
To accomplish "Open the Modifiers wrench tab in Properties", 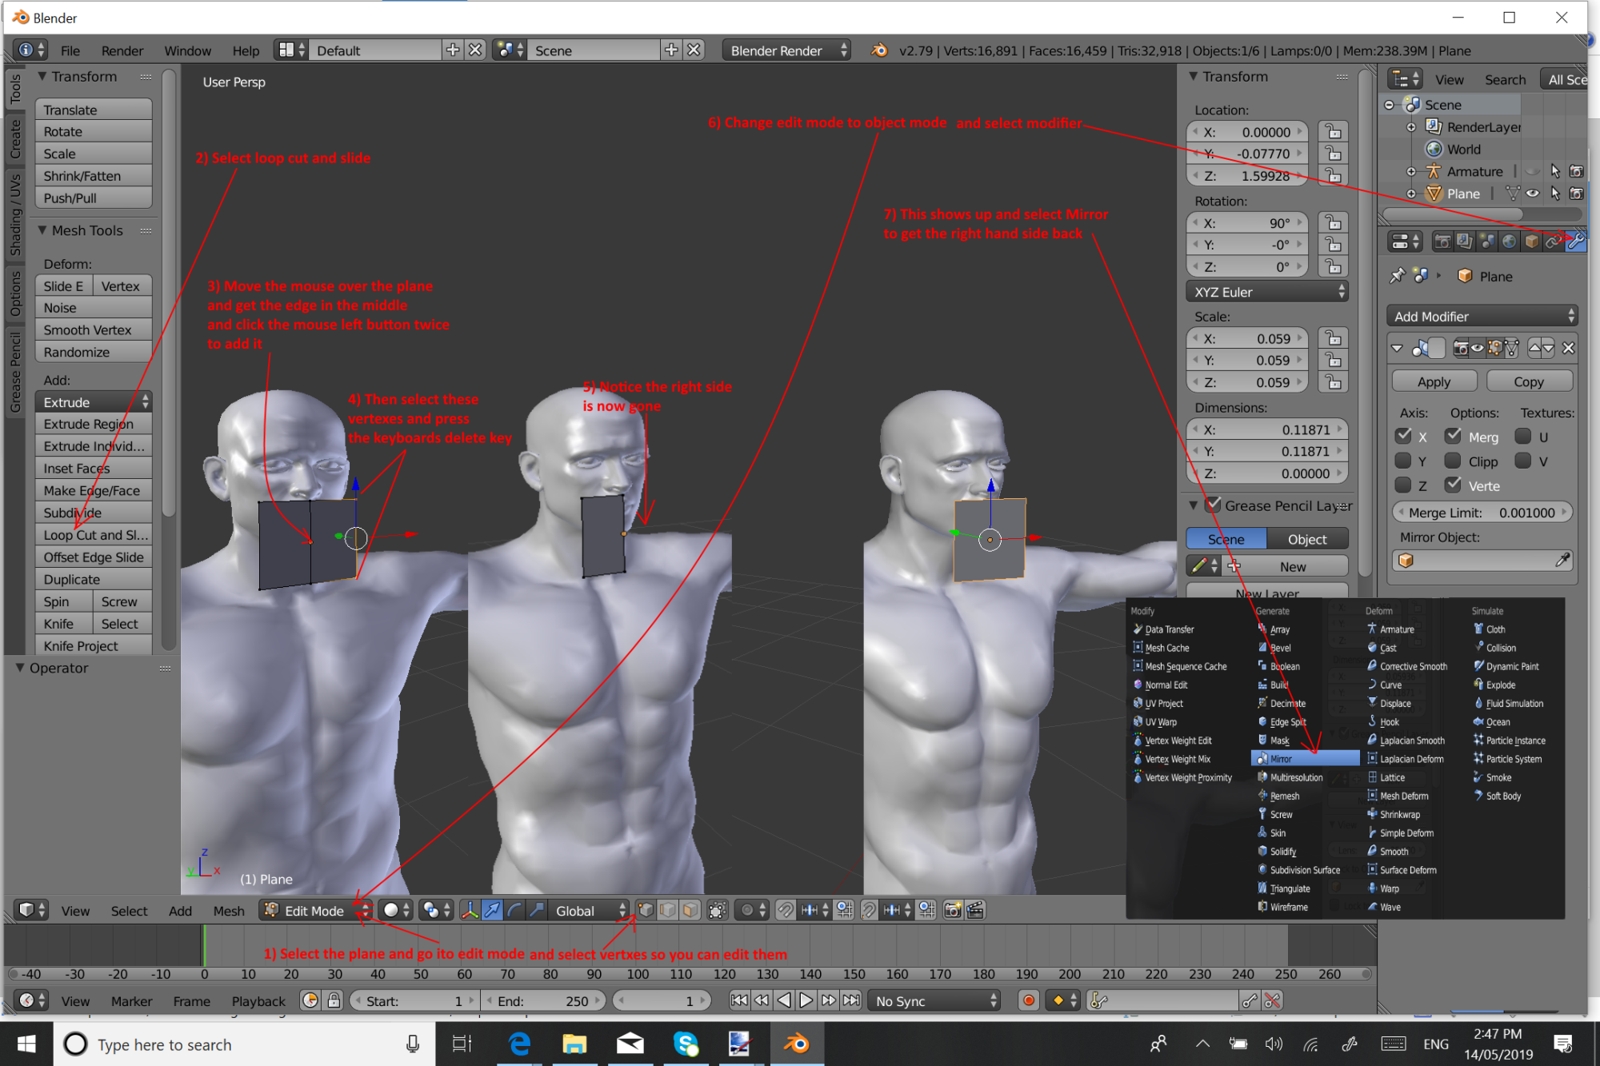I will pyautogui.click(x=1575, y=241).
